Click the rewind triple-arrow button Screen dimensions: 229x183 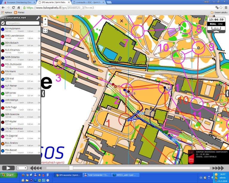click(36, 168)
